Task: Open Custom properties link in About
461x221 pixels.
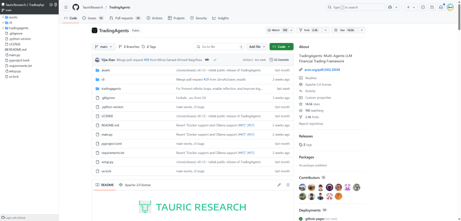Action: [x=318, y=98]
